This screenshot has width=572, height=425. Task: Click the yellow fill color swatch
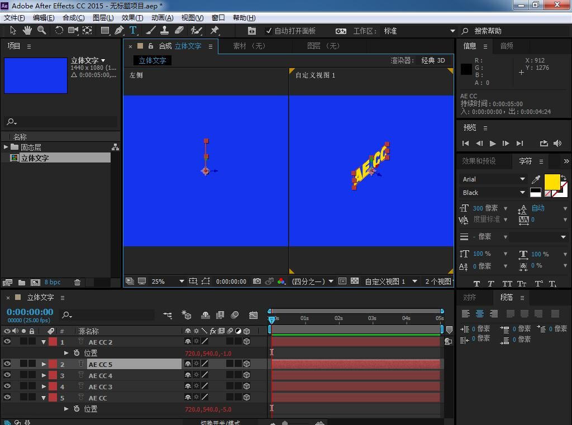tap(552, 182)
